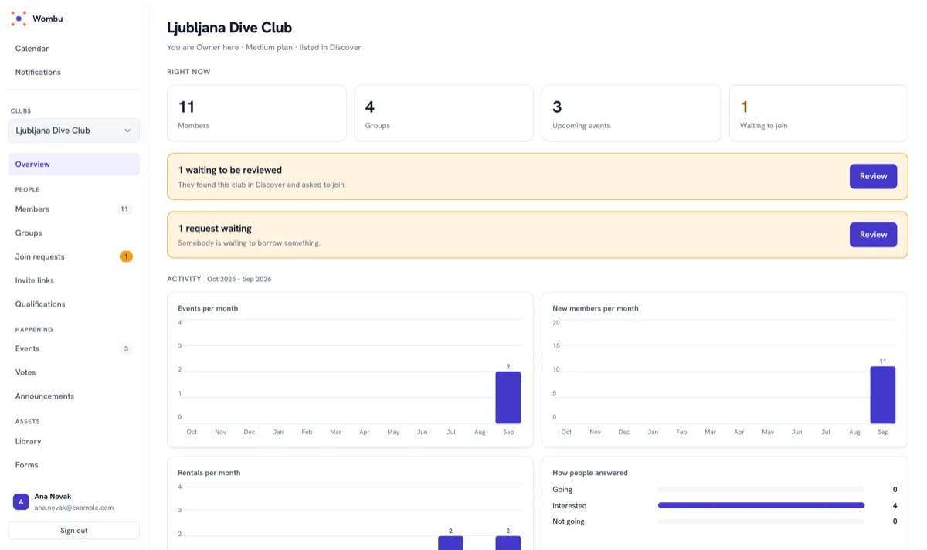Open Announcements in the sidebar
The width and height of the screenshot is (927, 550).
(74, 396)
